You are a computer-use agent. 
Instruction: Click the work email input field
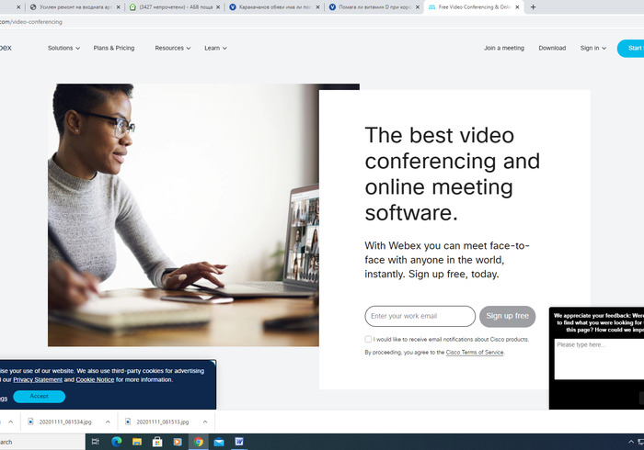[420, 316]
